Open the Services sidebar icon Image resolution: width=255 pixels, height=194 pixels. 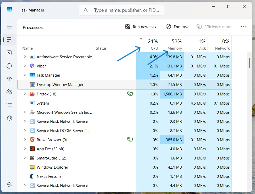[9, 118]
